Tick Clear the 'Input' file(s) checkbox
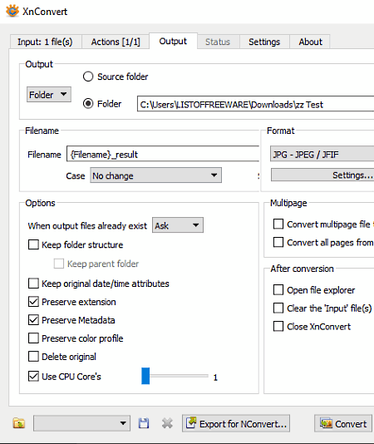The height and width of the screenshot is (444, 374). 278,308
